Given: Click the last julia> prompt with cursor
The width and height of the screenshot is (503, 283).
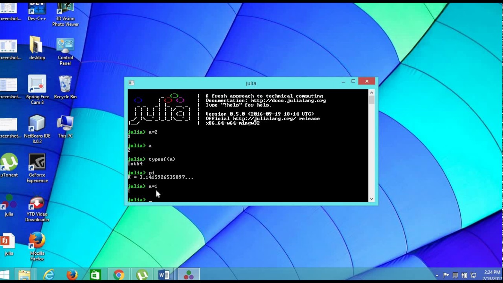Looking at the screenshot, I should pos(140,200).
